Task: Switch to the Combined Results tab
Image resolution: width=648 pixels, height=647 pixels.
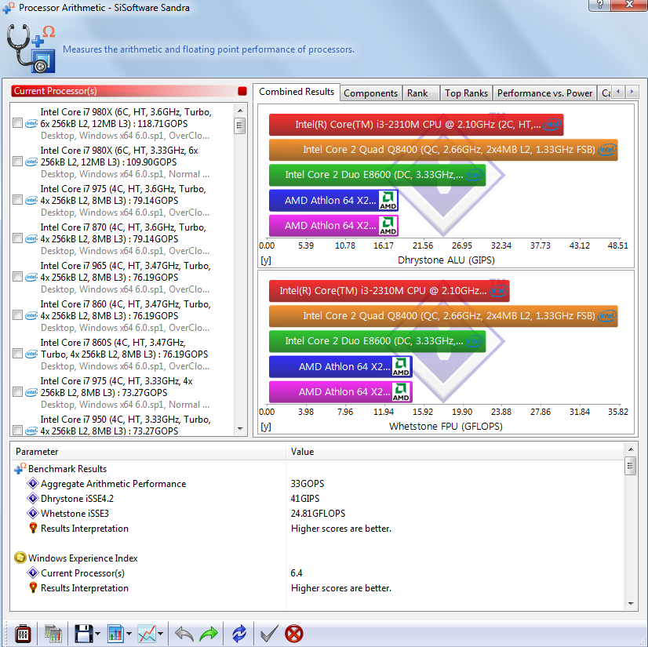Action: 297,92
